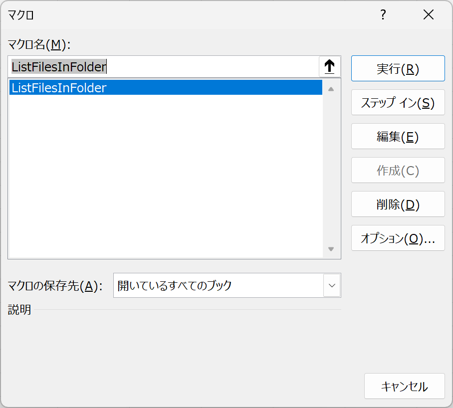Click the empty area of macro list
The width and height of the screenshot is (453, 408).
[166, 176]
